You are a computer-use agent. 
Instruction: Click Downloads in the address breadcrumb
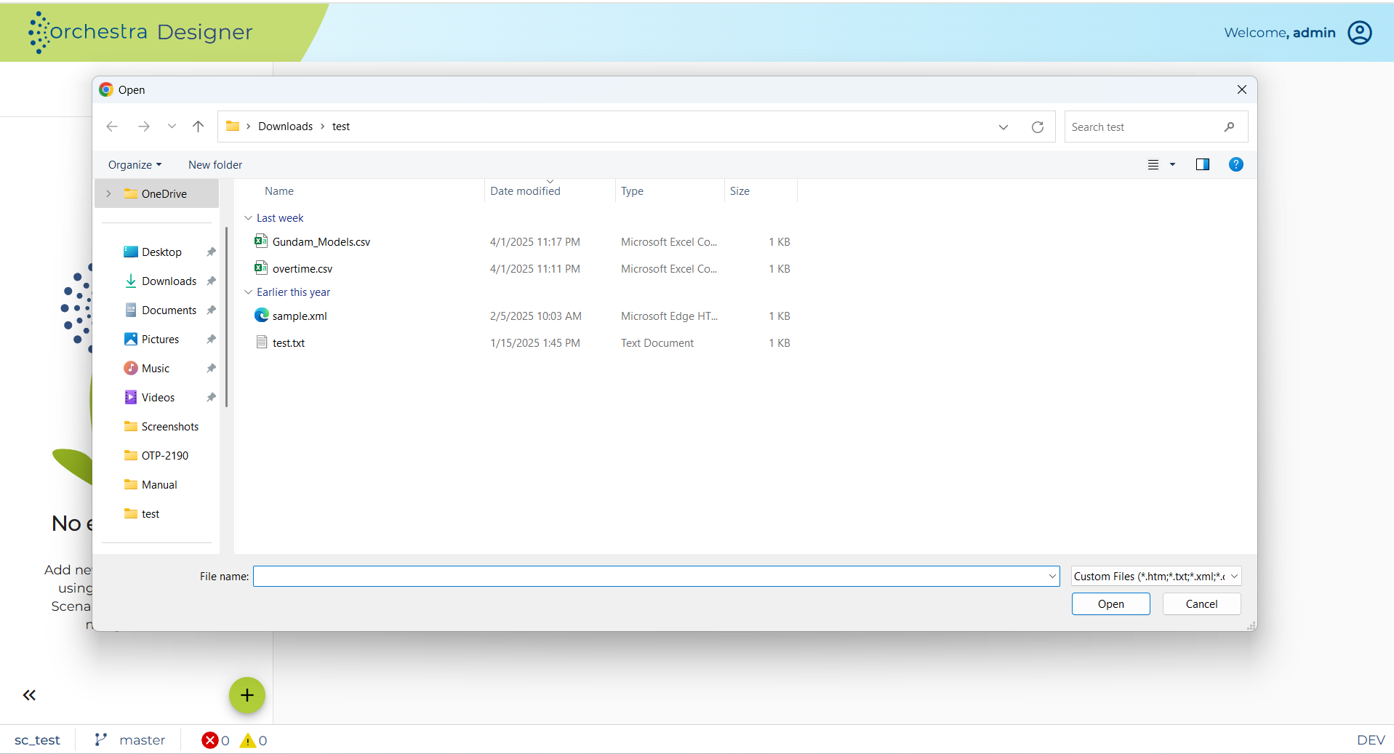(285, 127)
